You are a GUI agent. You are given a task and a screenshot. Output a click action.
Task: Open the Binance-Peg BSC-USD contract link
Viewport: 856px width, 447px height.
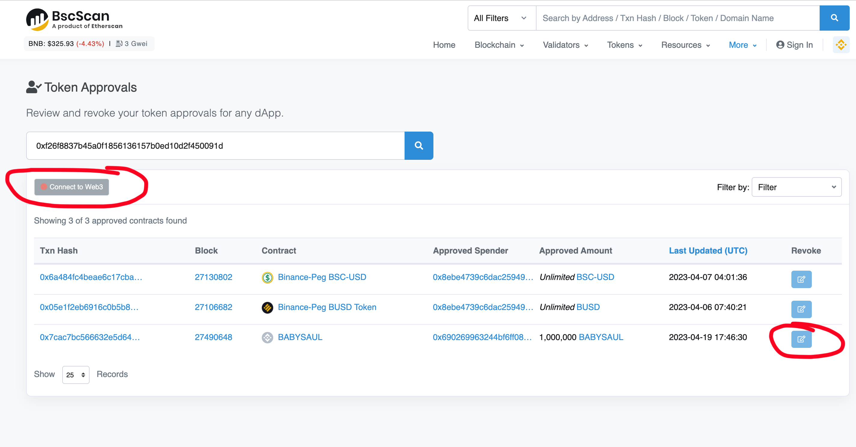point(322,277)
